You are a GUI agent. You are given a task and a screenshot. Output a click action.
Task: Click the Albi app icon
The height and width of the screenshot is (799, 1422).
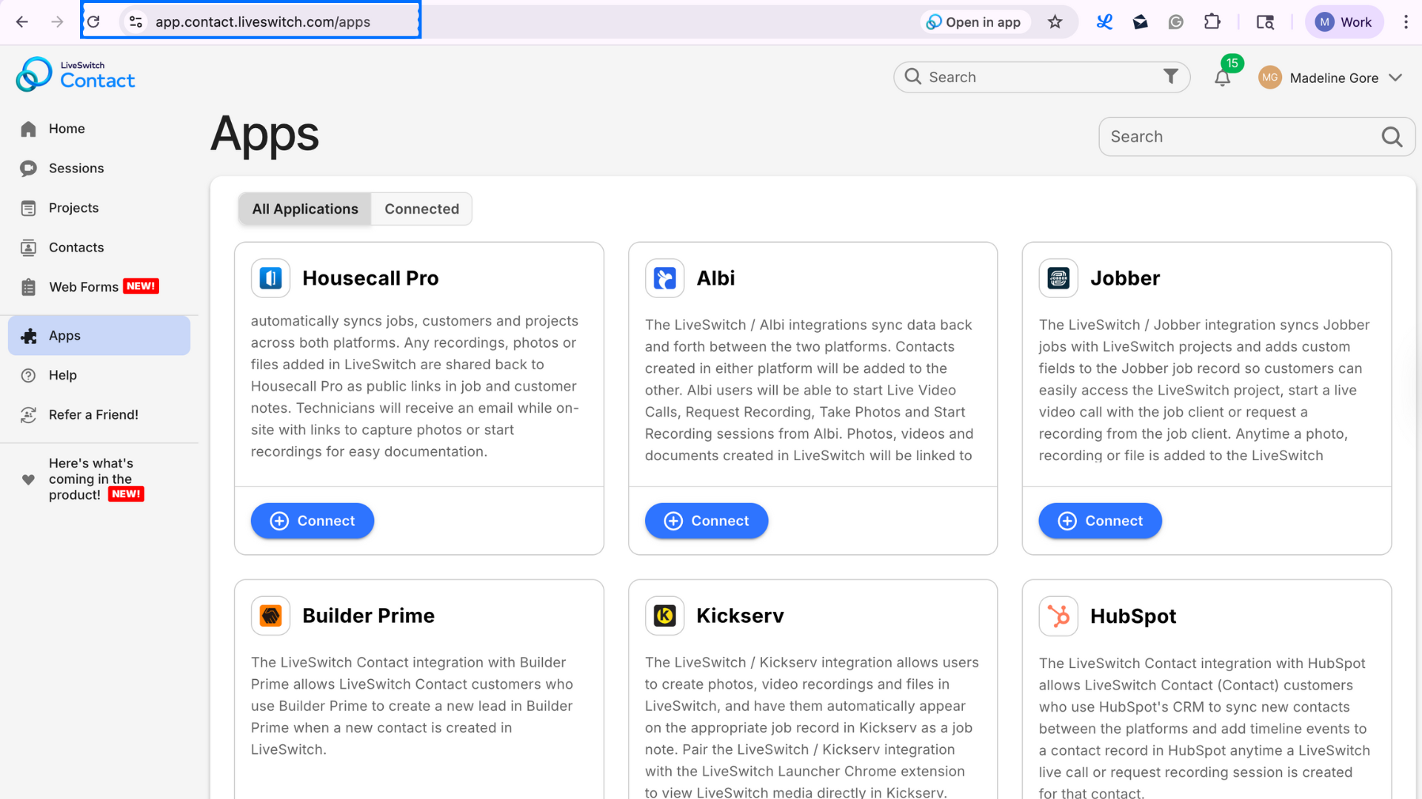[x=664, y=278]
